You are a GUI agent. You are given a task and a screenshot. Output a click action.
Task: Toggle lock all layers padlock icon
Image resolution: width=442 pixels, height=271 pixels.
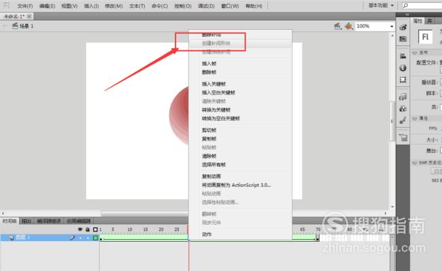click(88, 230)
